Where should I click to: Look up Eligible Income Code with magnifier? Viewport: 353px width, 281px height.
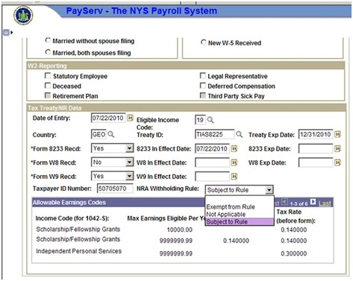[x=210, y=120]
